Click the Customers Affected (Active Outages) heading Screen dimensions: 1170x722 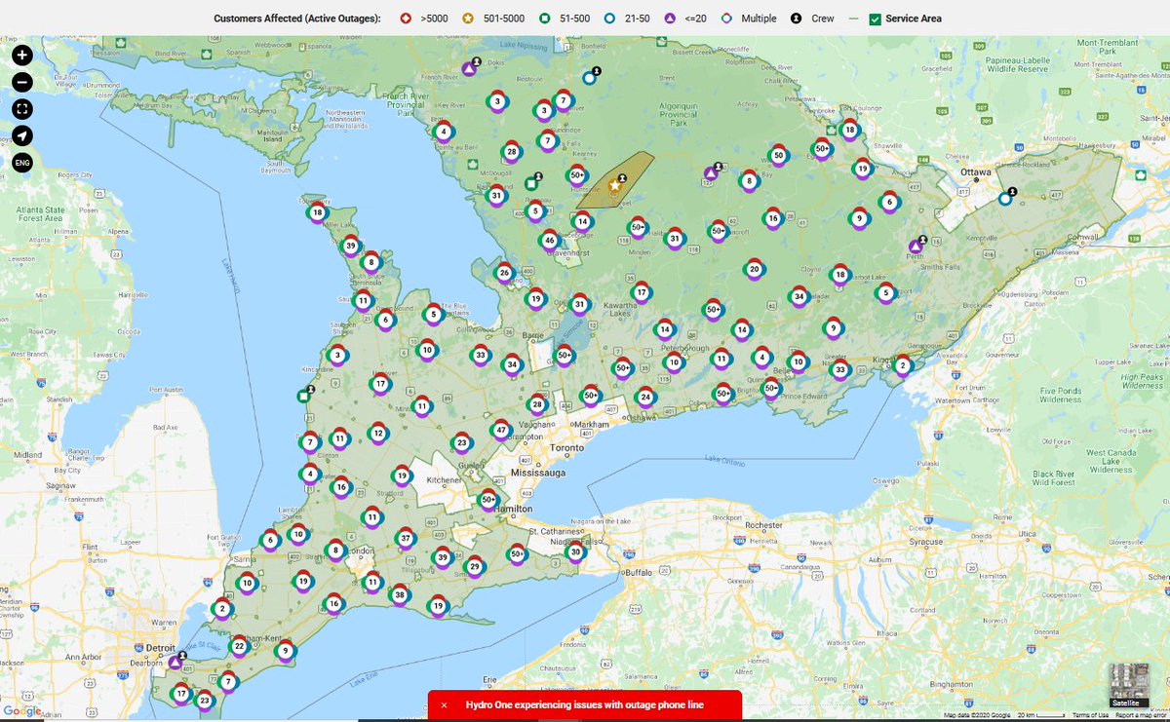point(297,19)
